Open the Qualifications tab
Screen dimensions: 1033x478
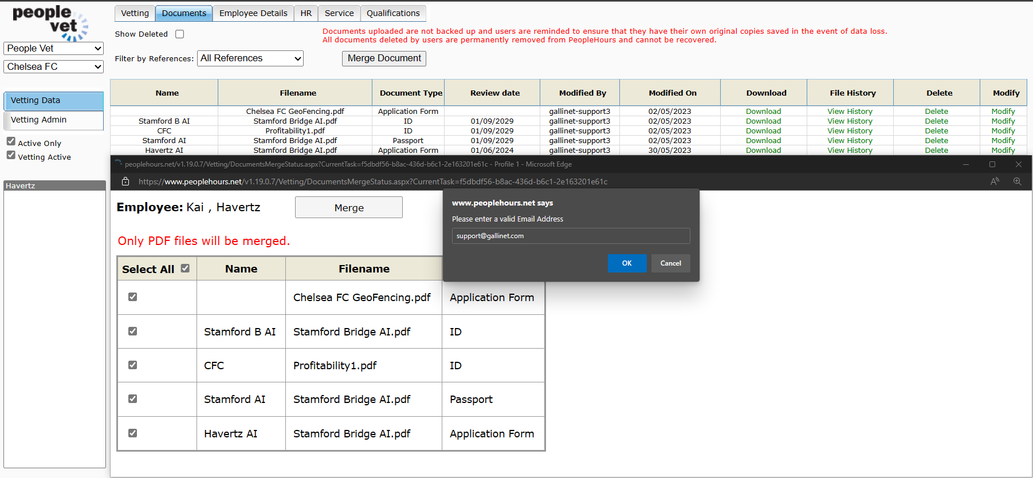click(392, 13)
